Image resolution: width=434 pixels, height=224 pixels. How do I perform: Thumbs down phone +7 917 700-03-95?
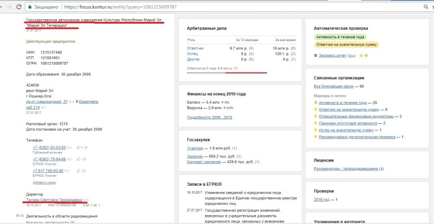click(x=84, y=171)
